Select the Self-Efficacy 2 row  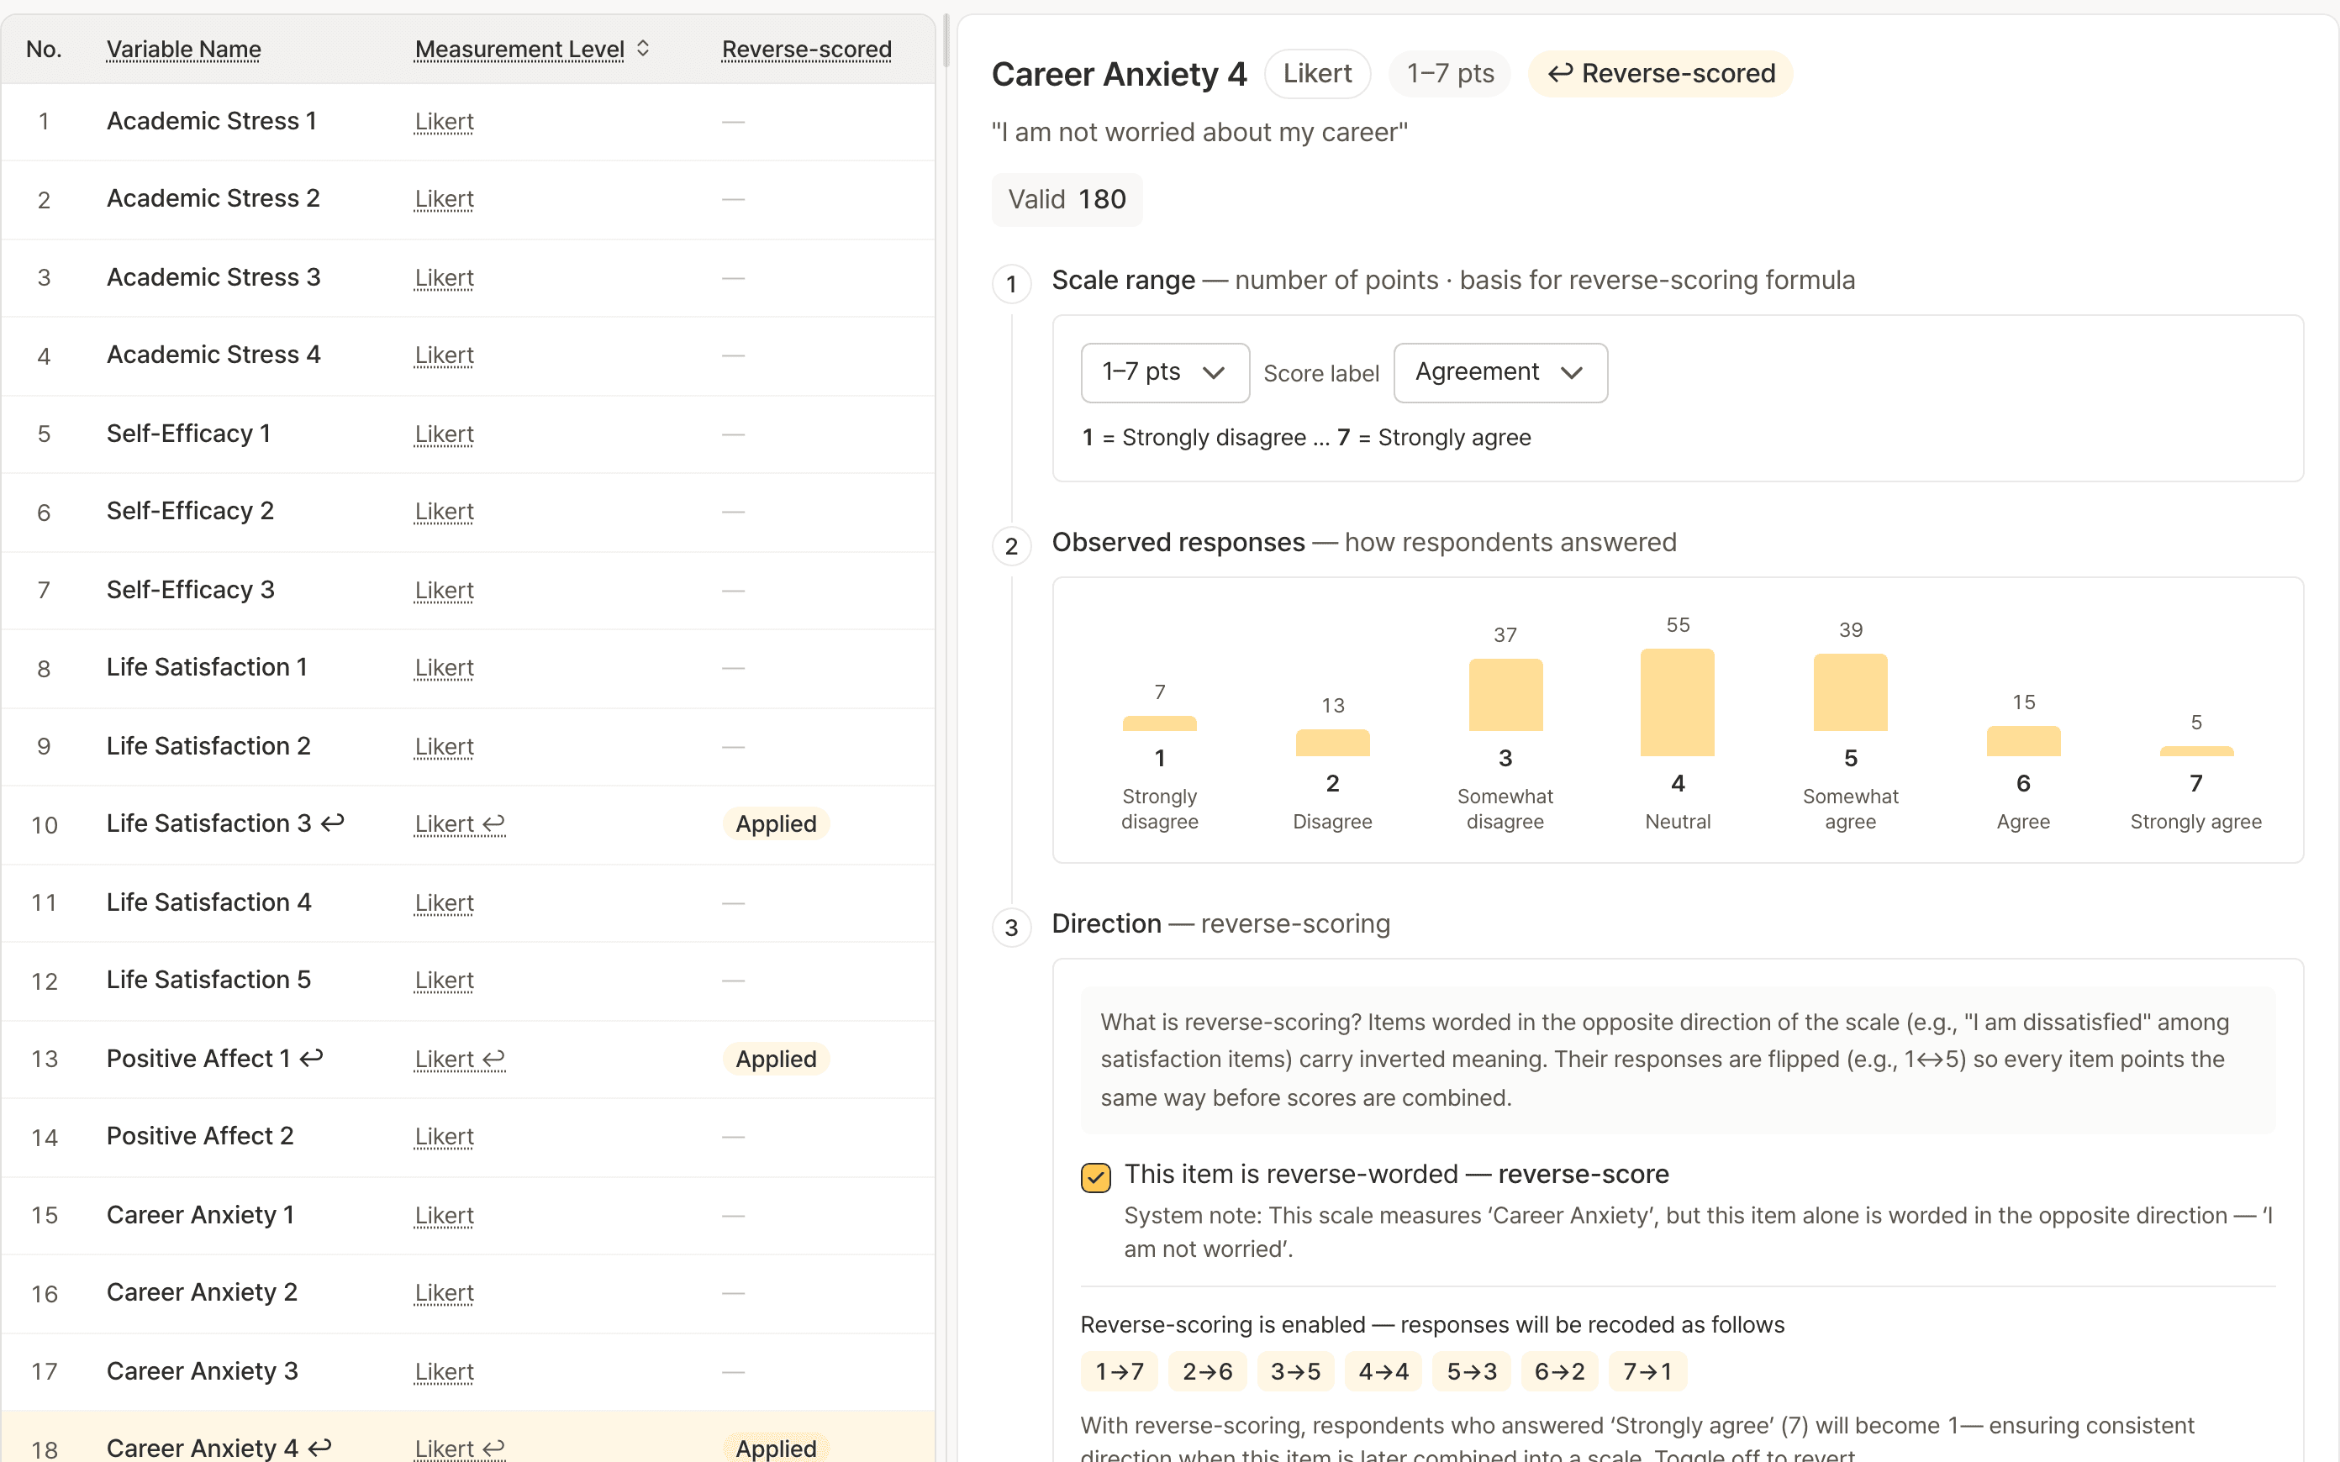click(468, 512)
